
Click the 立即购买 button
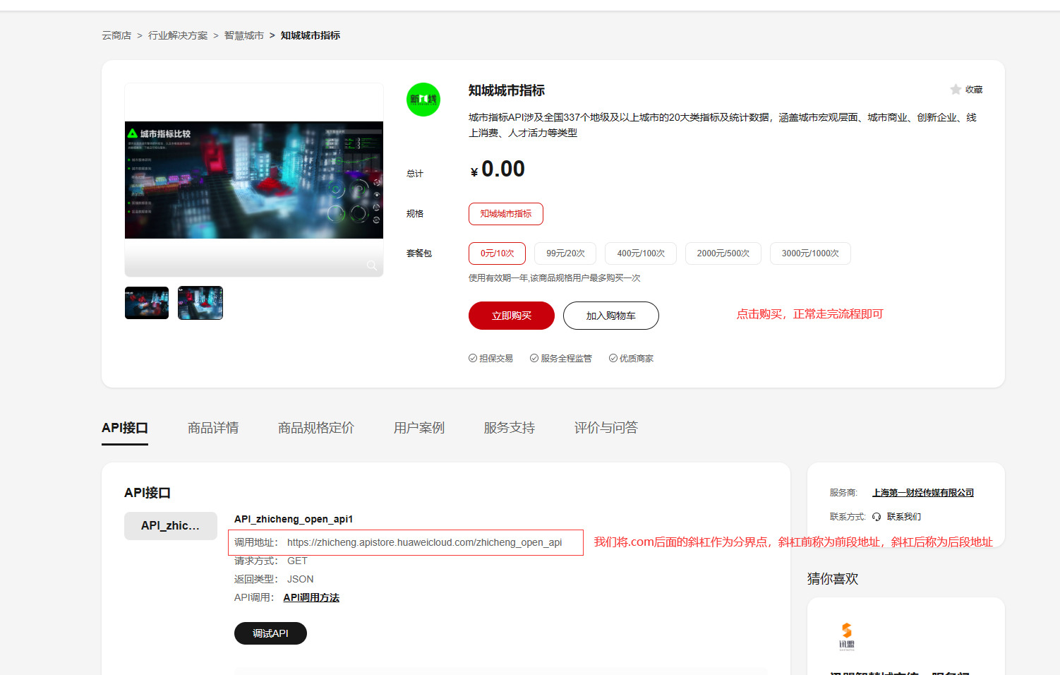point(512,316)
